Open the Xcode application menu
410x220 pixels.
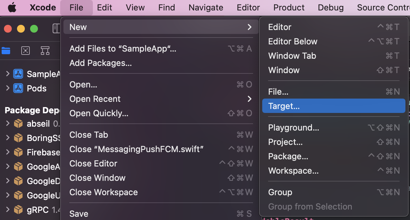(43, 8)
